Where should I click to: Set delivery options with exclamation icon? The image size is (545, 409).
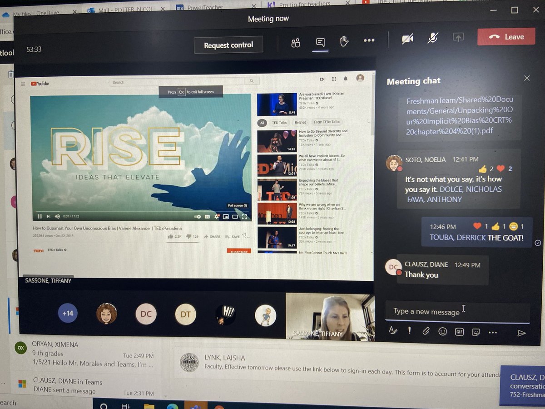409,331
